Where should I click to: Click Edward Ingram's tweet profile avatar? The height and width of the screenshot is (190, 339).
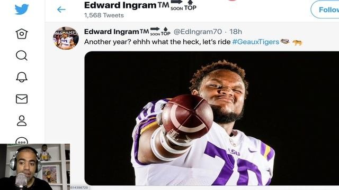pos(66,38)
